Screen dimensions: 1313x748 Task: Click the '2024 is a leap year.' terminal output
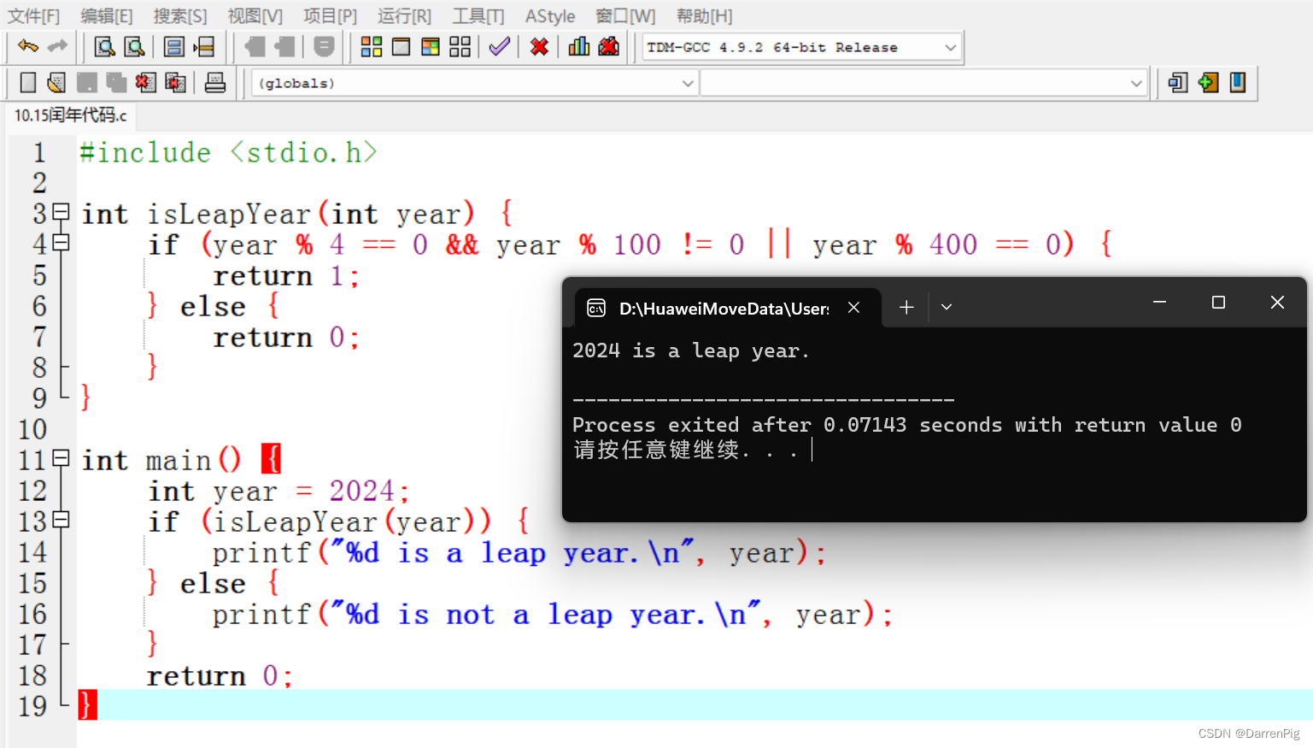[x=690, y=350]
